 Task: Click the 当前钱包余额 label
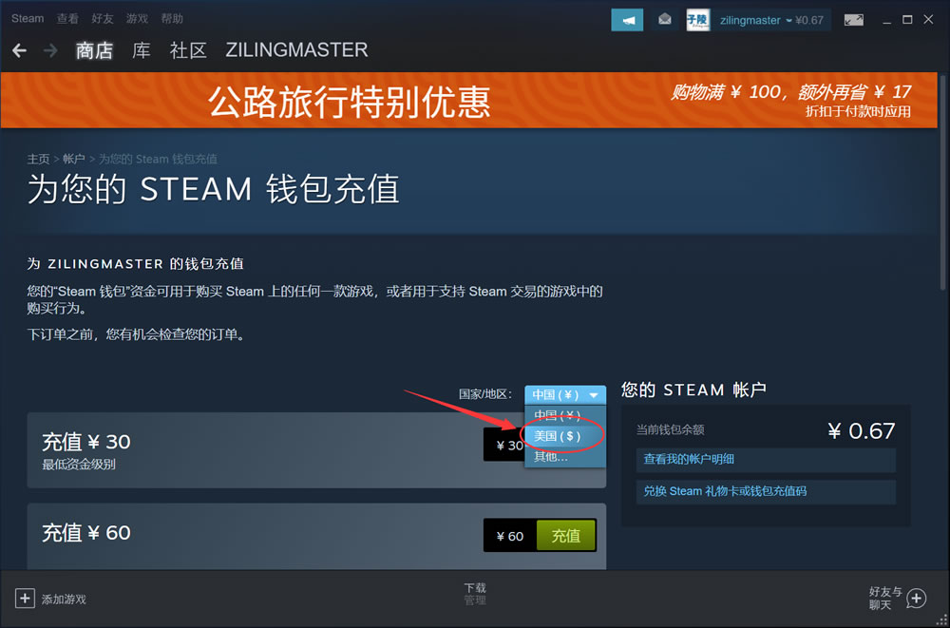tap(670, 429)
